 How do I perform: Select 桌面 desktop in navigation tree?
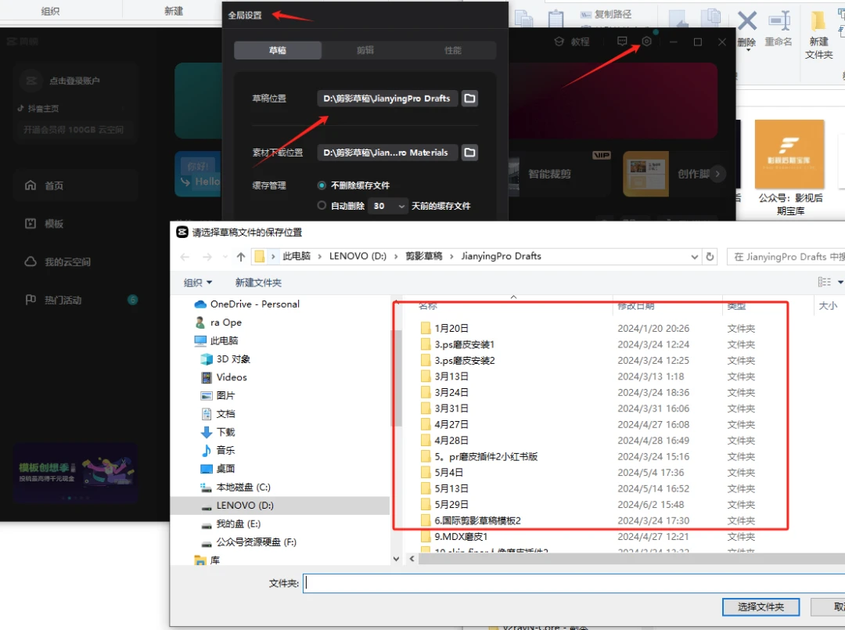[218, 469]
